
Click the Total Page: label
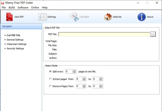click(x=51, y=41)
